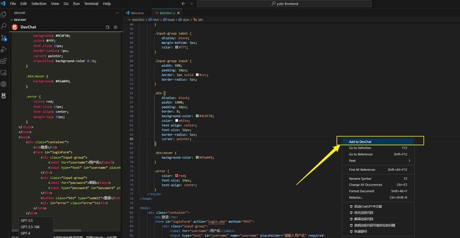Choose Go to References in context menu
Image resolution: width=460 pixels, height=238 pixels.
[378, 154]
